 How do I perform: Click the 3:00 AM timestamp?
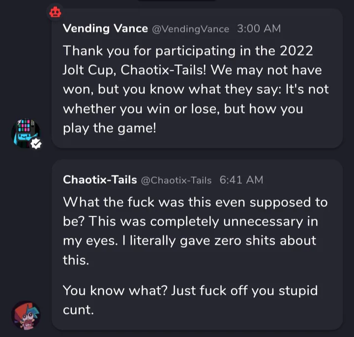pos(259,28)
